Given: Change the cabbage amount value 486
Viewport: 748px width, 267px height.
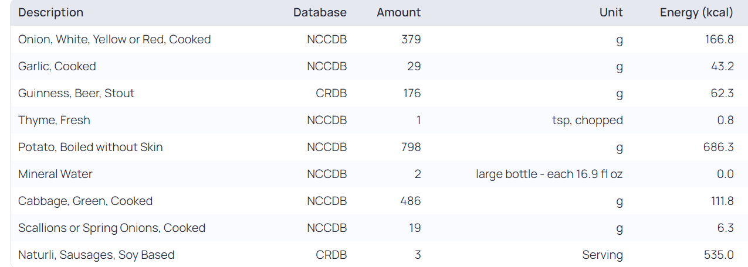Looking at the screenshot, I should 411,201.
